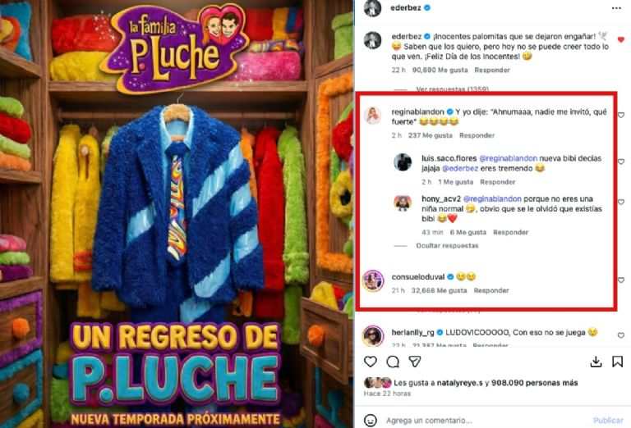Collapse replies with Ocultar respuestas
This screenshot has height=428, width=631.
click(447, 245)
